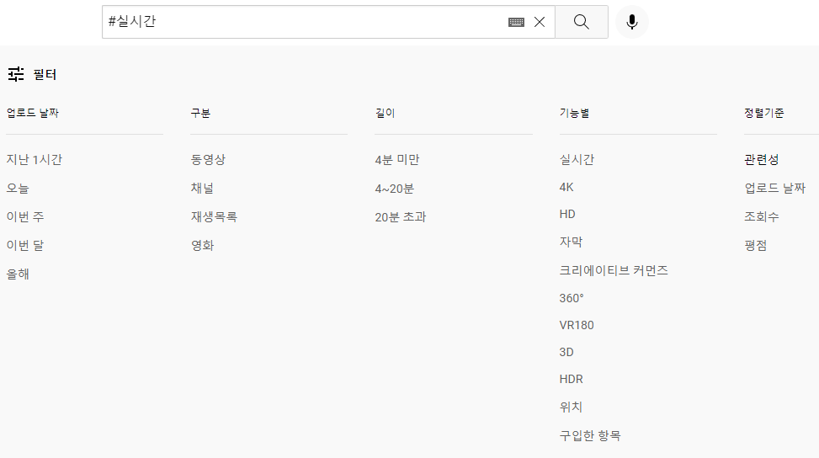
Task: Sort results by 관련성
Action: 762,159
